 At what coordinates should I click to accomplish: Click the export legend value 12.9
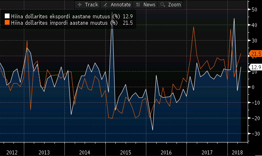(x=128, y=16)
